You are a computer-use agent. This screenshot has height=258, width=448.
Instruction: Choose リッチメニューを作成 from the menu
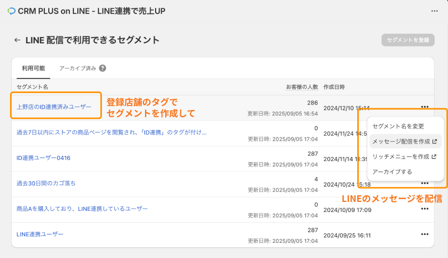pos(405,156)
